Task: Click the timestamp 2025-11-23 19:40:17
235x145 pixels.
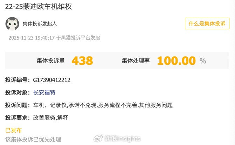Action: point(32,38)
